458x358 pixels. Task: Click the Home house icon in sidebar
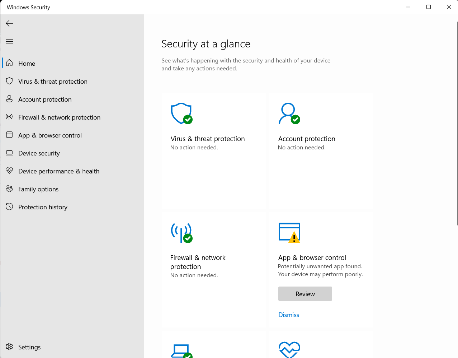[x=10, y=63]
